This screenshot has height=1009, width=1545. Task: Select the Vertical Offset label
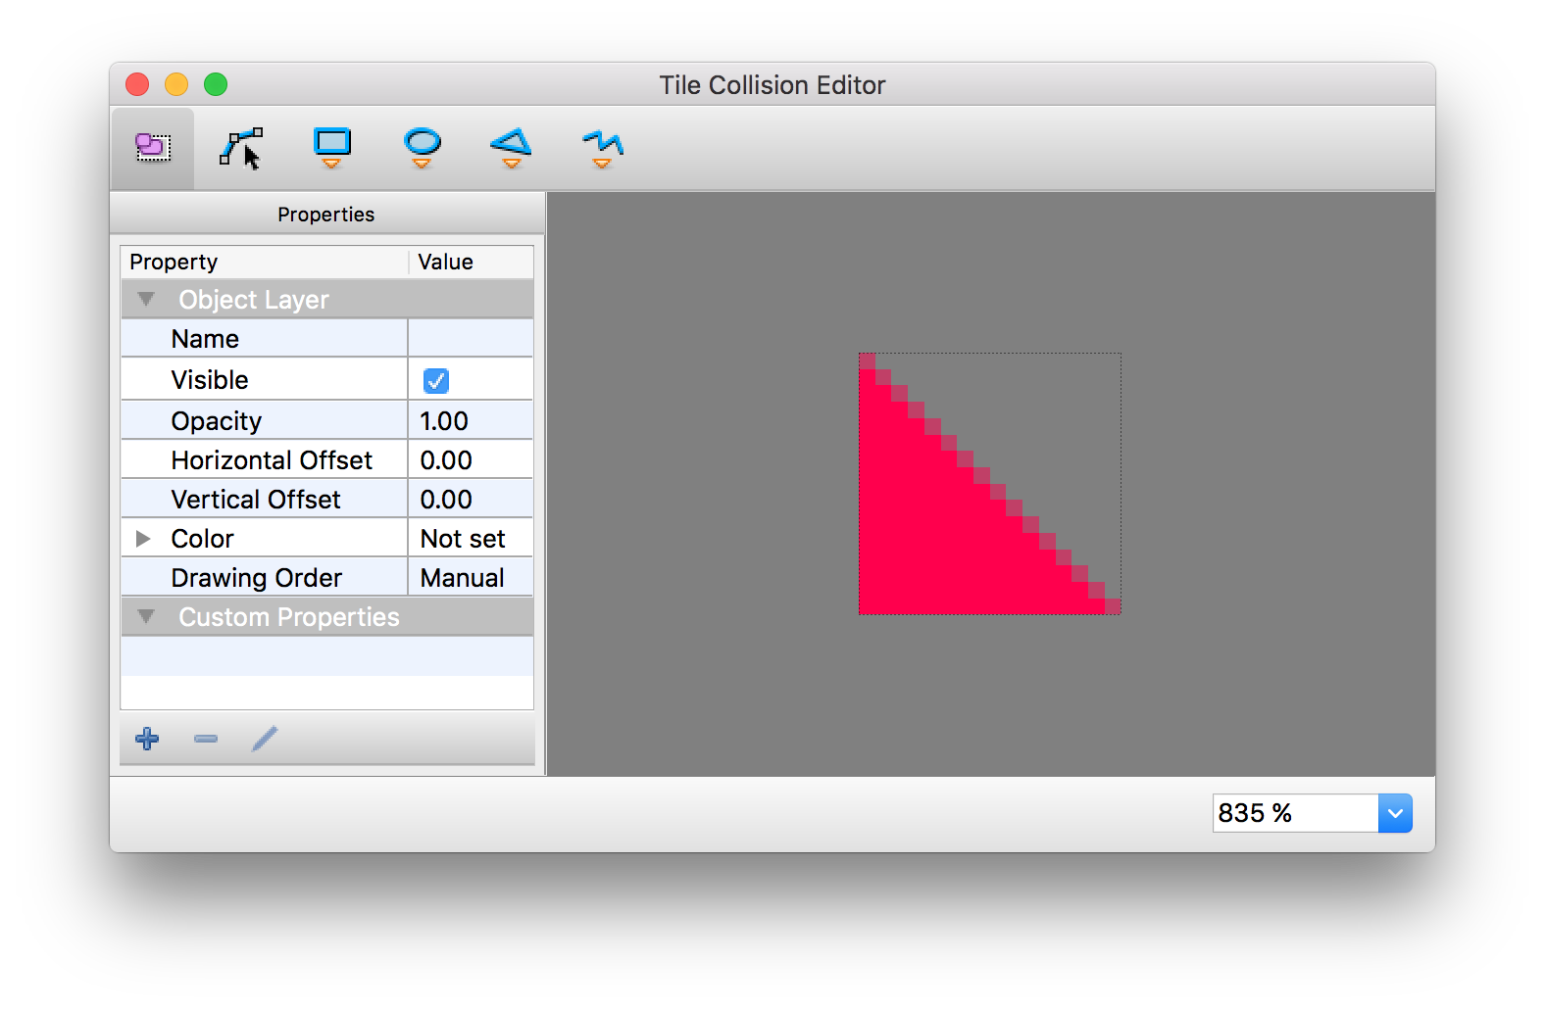point(256,500)
